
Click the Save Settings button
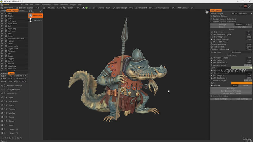221,99
